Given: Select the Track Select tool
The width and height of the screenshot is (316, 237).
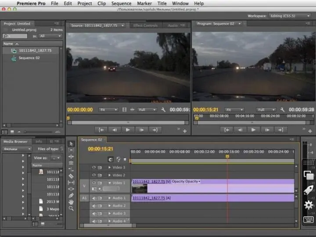Looking at the screenshot, I should click(71, 150).
